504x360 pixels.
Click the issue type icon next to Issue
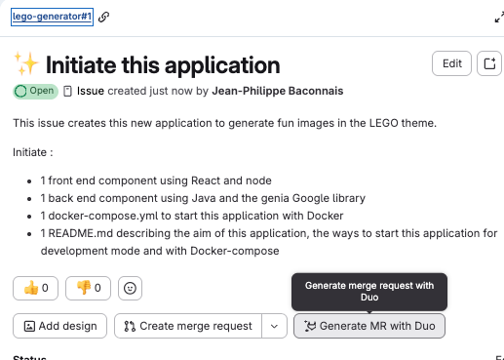pos(67,91)
